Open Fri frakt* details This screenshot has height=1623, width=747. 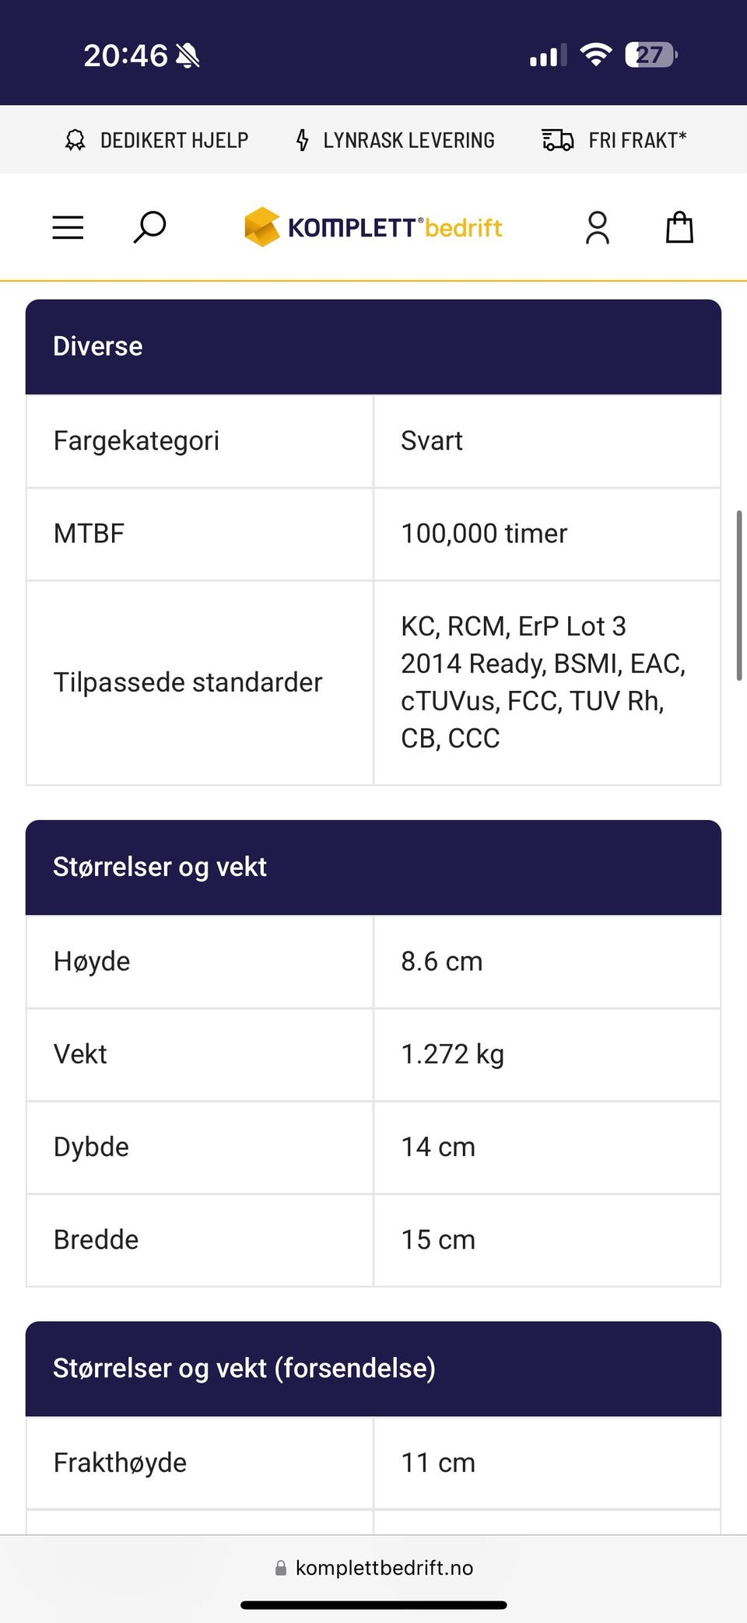[637, 140]
